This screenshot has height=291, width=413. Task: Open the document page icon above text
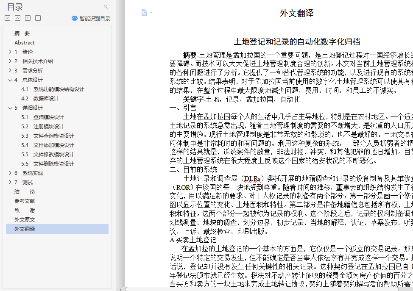click(x=144, y=12)
